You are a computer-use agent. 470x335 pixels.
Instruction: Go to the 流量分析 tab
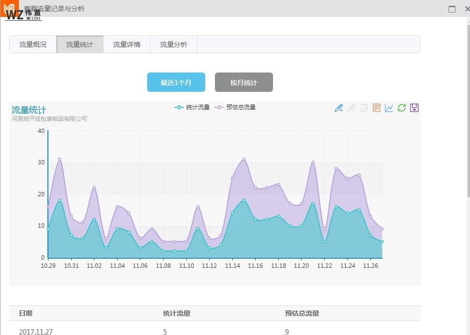(174, 44)
